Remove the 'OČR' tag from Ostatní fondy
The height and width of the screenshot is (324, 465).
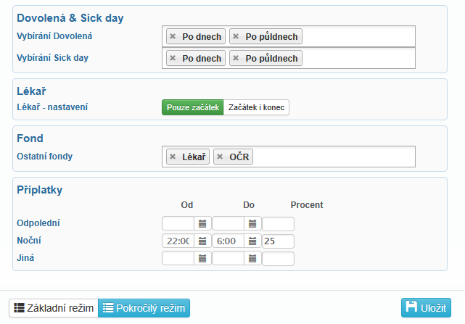(220, 157)
